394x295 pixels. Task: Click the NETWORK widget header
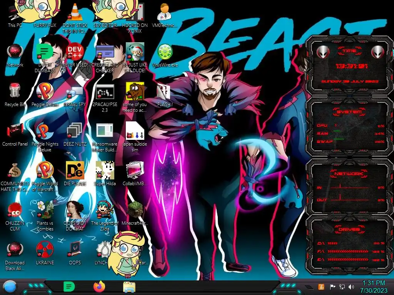pos(349,173)
